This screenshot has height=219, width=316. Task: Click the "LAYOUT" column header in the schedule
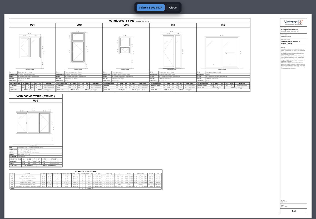tap(27, 174)
